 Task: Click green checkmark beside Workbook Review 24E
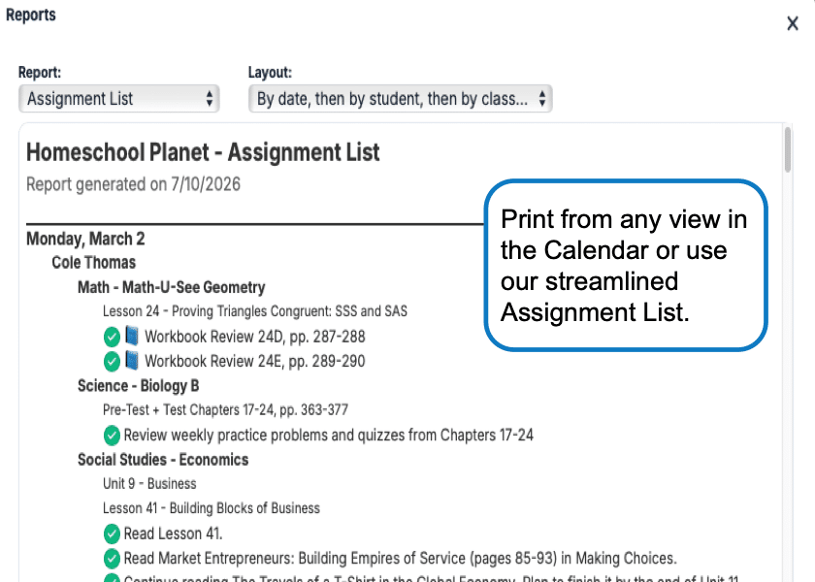(112, 361)
